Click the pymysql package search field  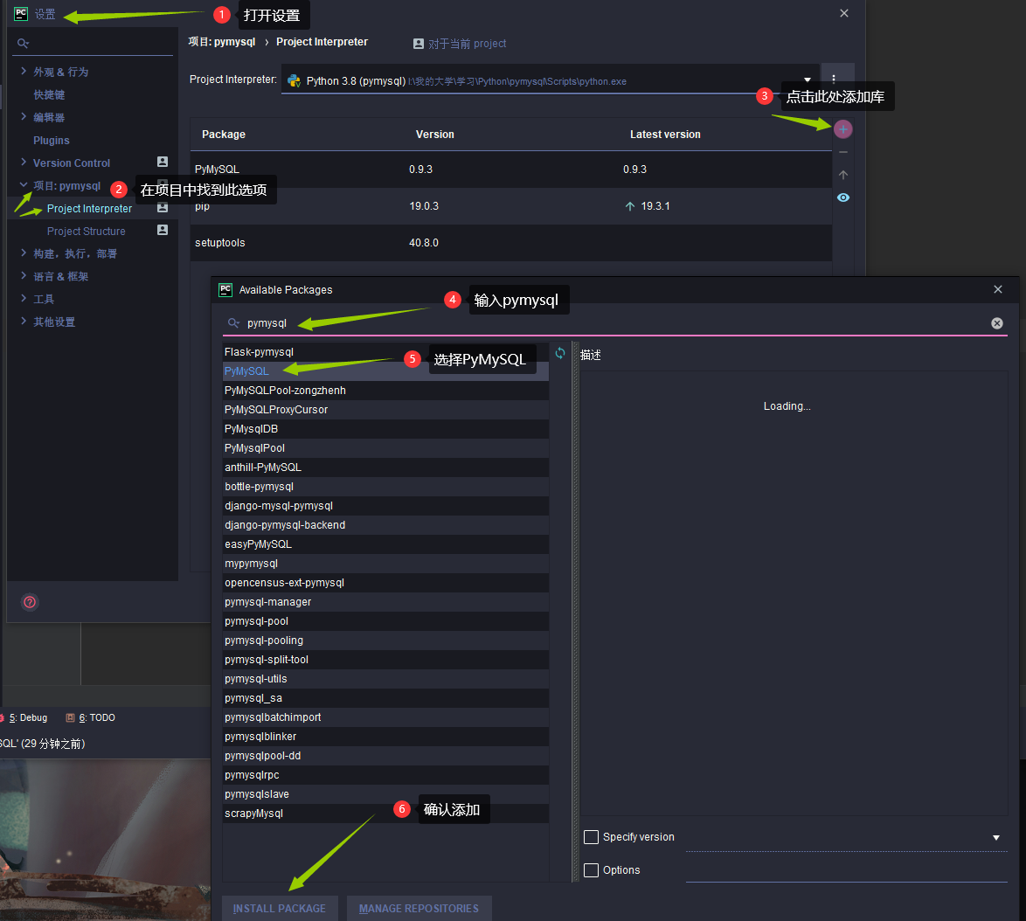coord(615,323)
